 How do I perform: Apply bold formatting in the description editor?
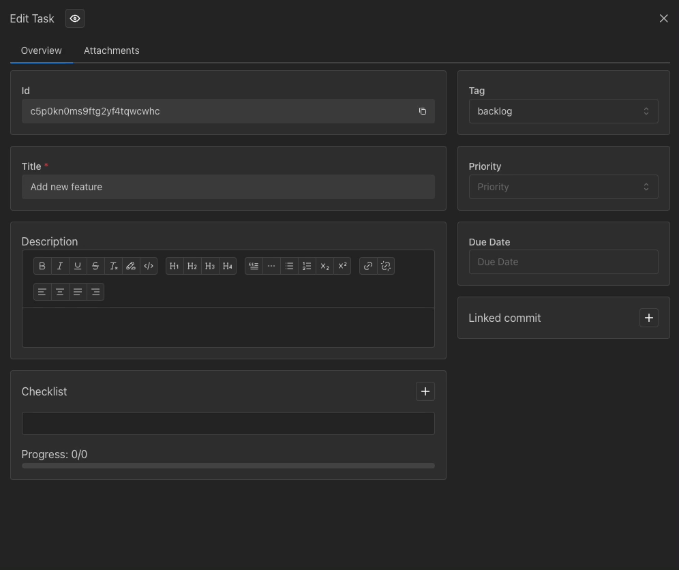[x=42, y=266]
